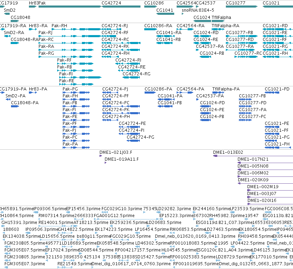Select transcript CG42724-RI
The image size is (293, 269).
click(x=128, y=60)
